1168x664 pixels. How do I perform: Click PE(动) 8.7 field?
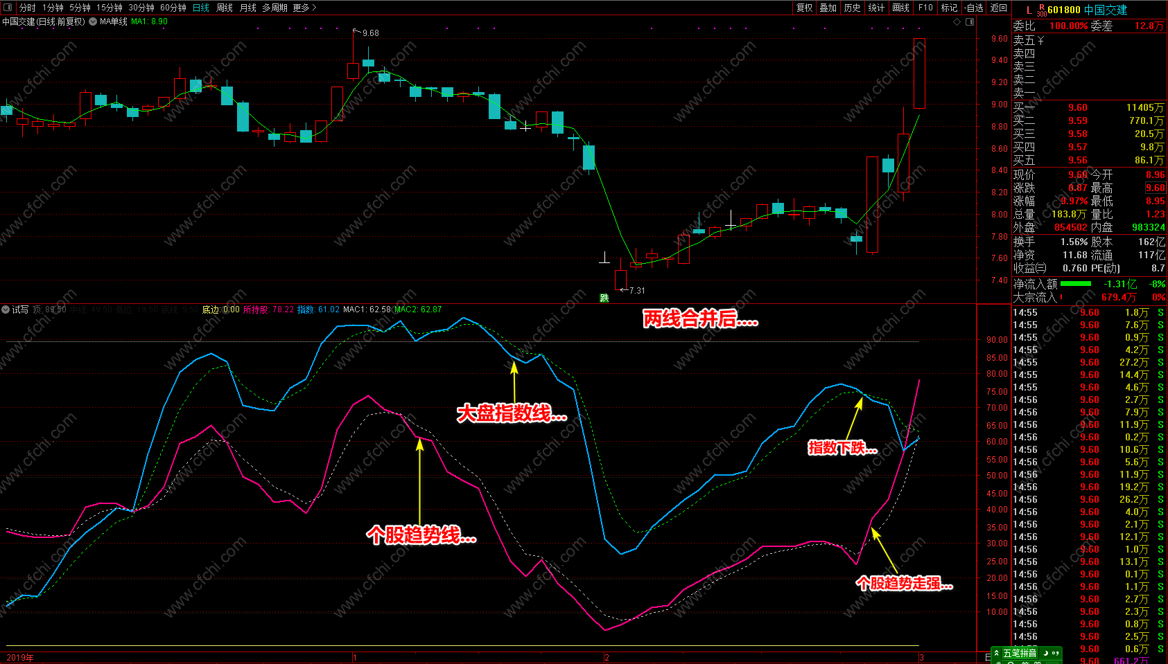click(1128, 268)
